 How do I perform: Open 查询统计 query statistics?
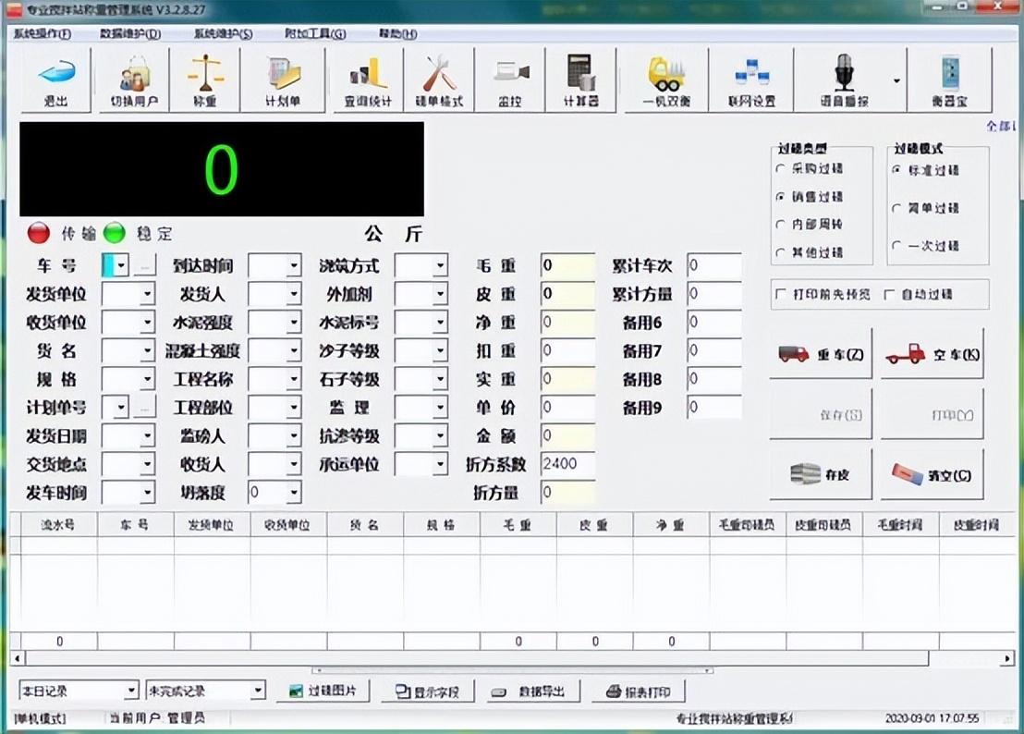pos(369,80)
